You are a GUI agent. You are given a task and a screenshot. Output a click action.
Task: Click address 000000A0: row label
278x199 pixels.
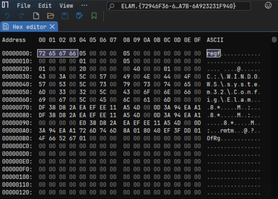click(x=17, y=130)
